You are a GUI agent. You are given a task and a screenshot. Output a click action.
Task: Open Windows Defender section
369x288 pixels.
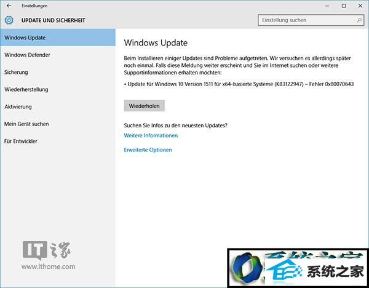coord(58,55)
